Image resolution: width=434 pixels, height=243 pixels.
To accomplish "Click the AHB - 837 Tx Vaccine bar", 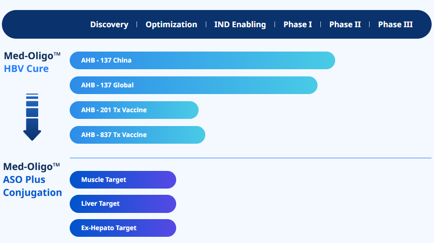I will 137,135.
